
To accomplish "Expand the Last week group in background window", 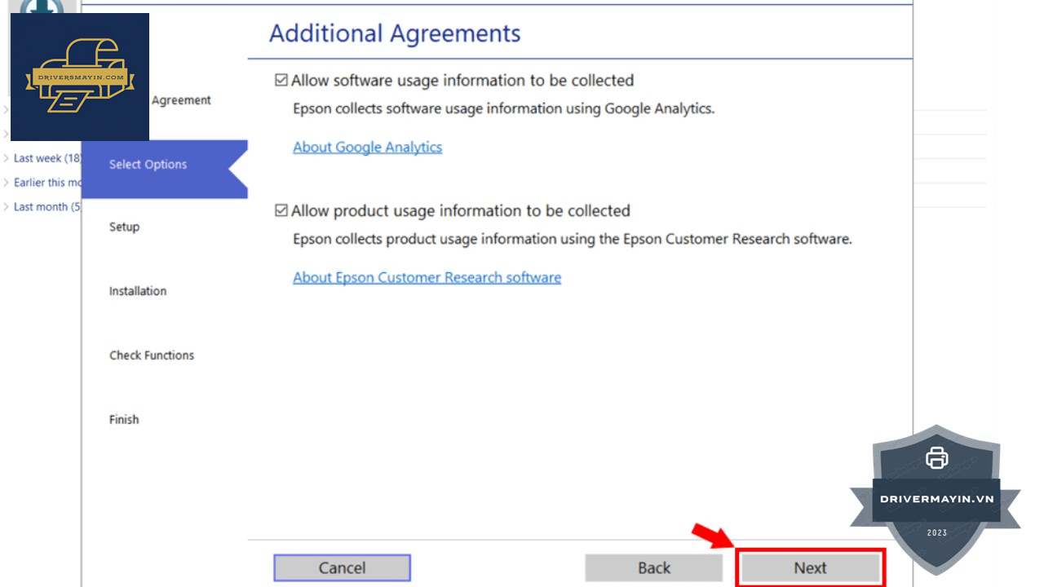I will click(x=7, y=158).
